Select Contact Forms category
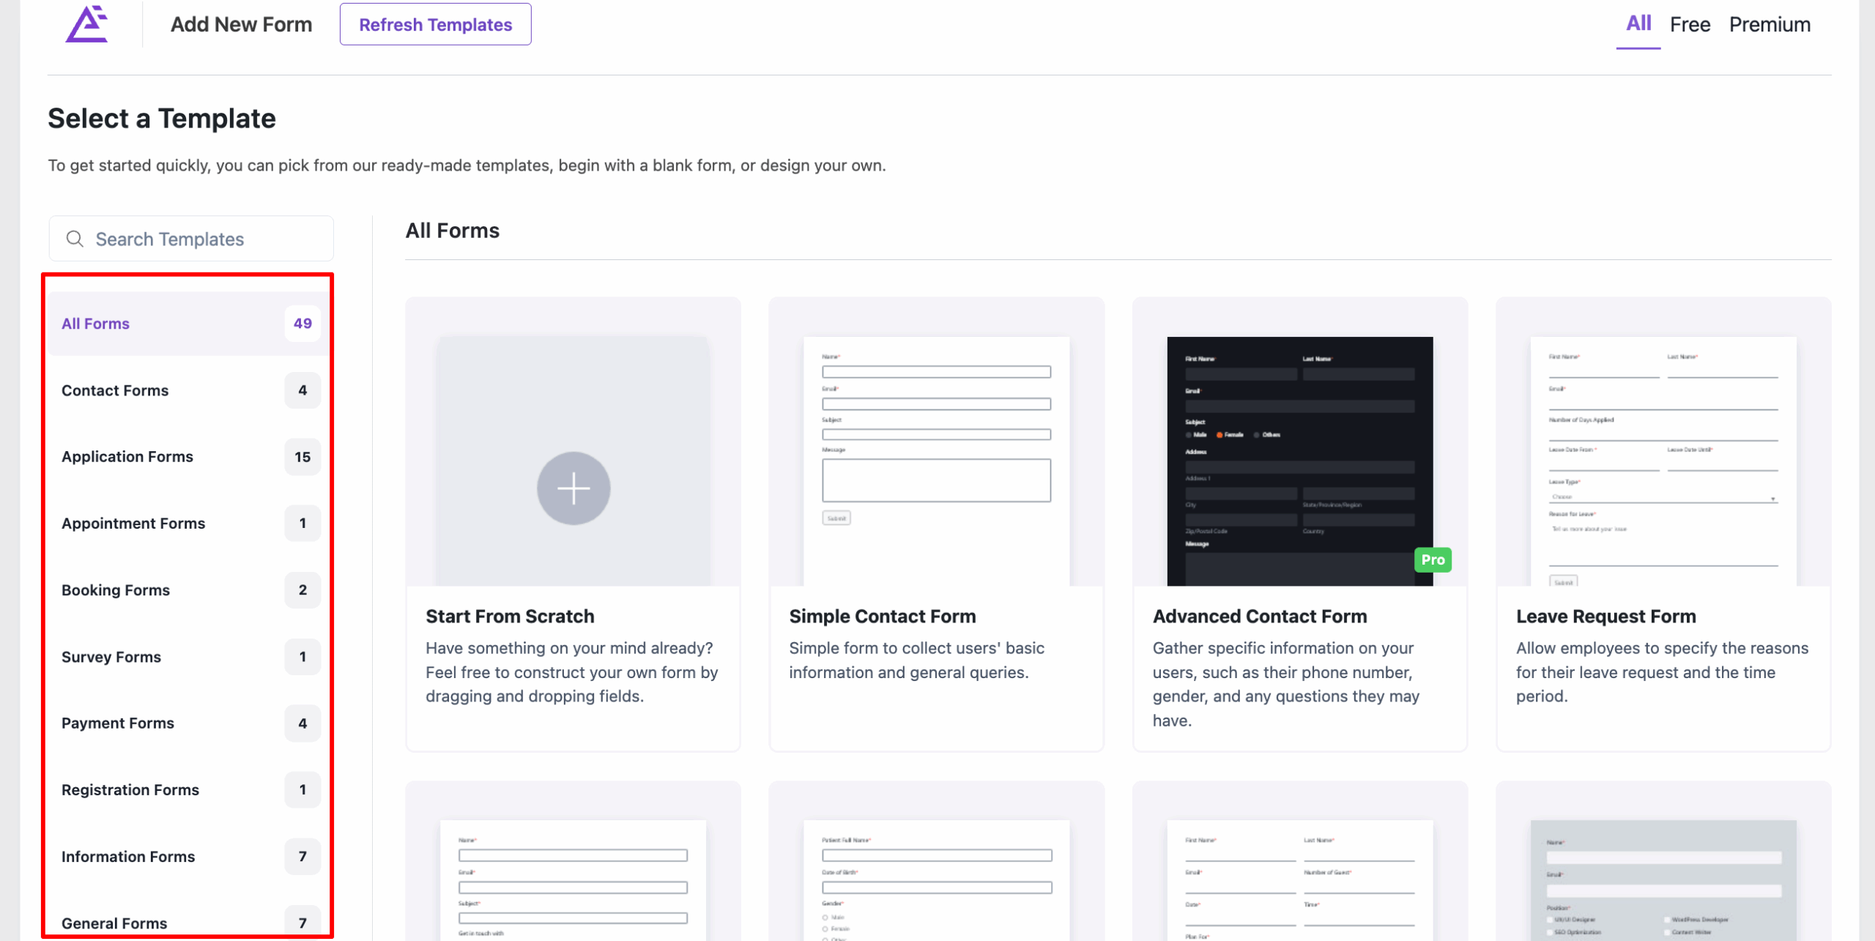Viewport: 1875px width, 941px height. point(115,390)
